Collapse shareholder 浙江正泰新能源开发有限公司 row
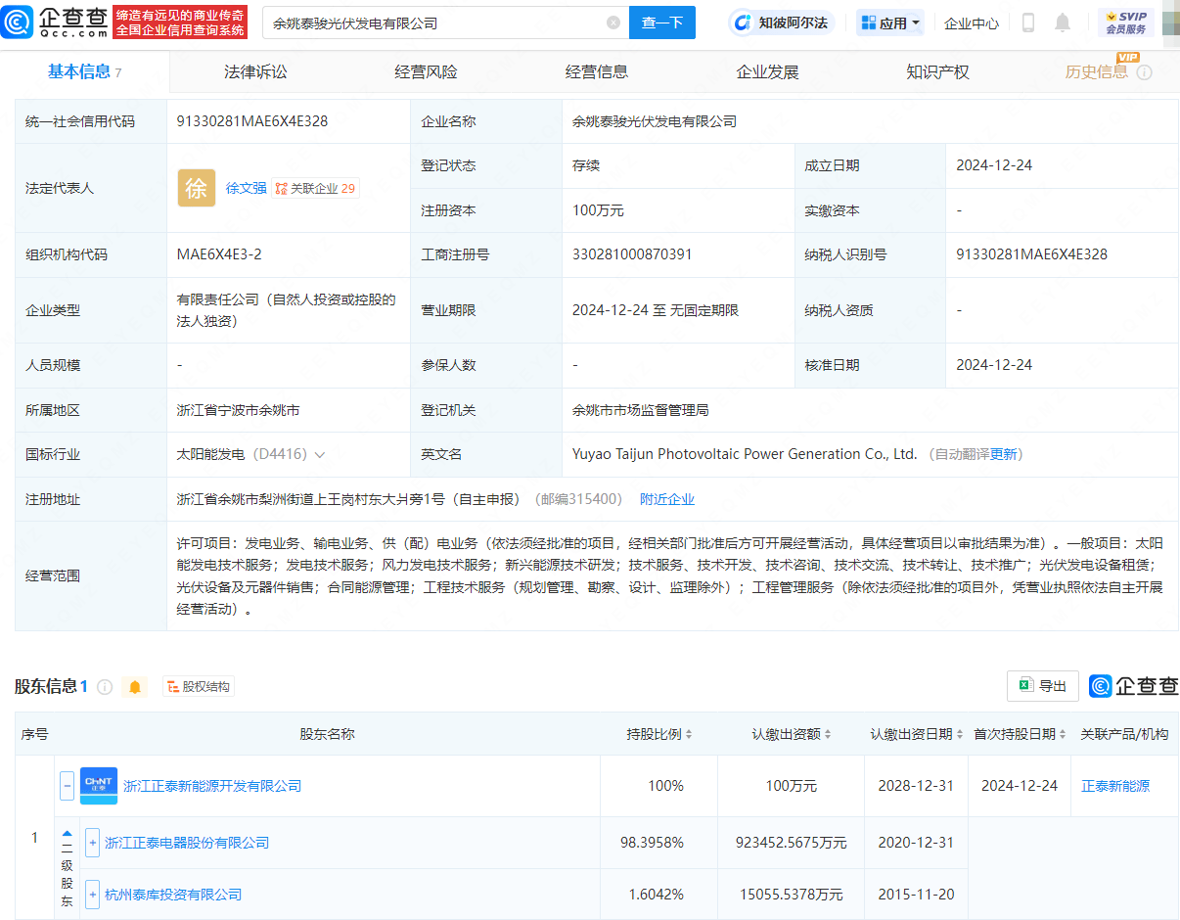Image resolution: width=1180 pixels, height=920 pixels. coord(66,785)
